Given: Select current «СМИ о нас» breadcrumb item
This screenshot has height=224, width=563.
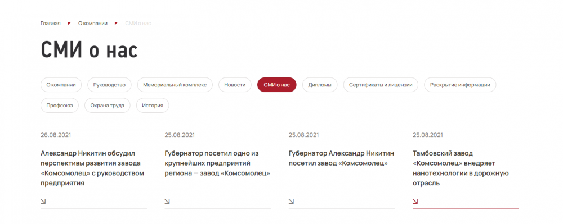Looking at the screenshot, I should coord(138,24).
